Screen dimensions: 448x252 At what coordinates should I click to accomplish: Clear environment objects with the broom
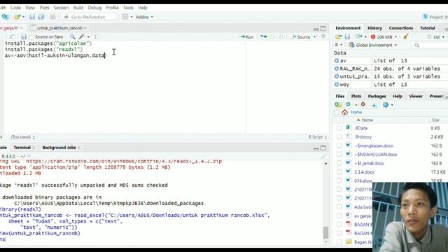406,36
